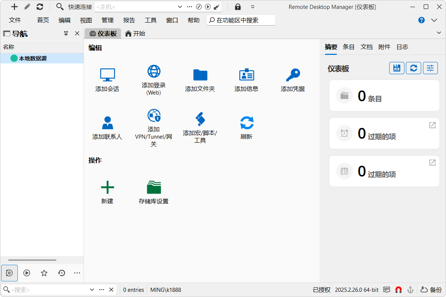The width and height of the screenshot is (446, 297).
Task: Open 存储库设置 green folder icon
Action: 154,187
